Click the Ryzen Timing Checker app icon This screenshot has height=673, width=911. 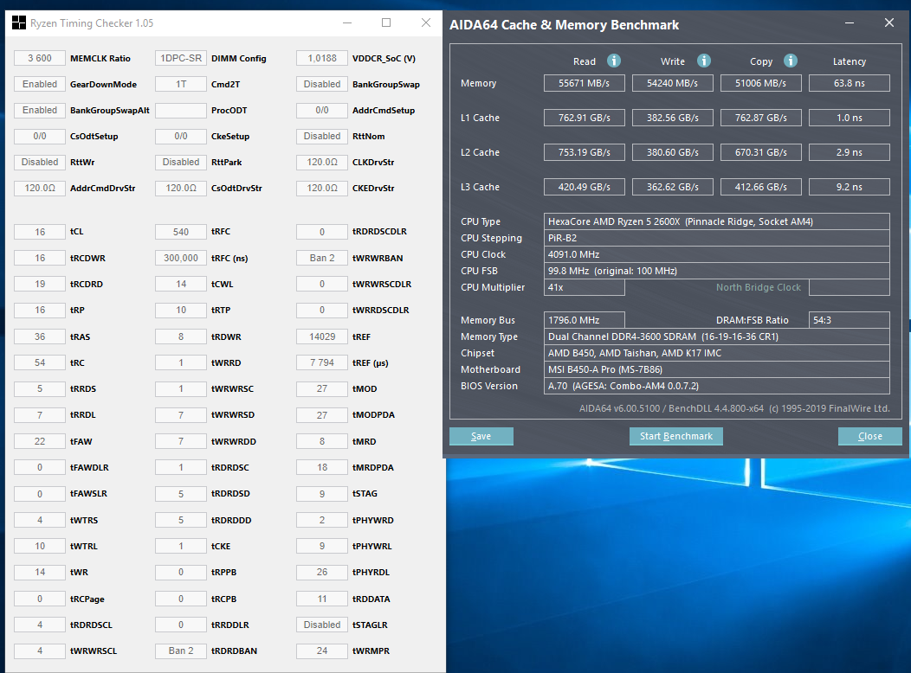click(18, 22)
